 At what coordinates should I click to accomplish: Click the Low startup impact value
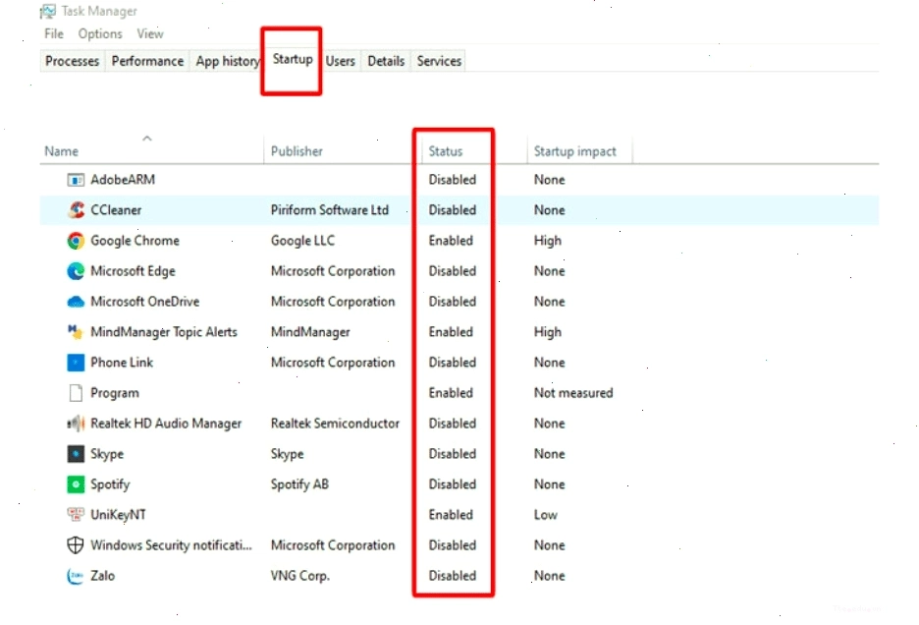tap(546, 515)
